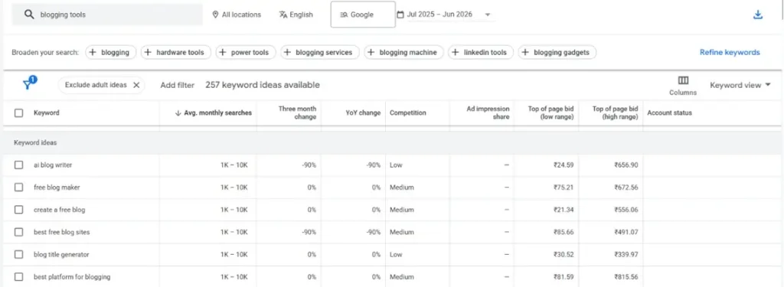Download keyword ideas using the download icon
The height and width of the screenshot is (287, 784).
pyautogui.click(x=758, y=15)
